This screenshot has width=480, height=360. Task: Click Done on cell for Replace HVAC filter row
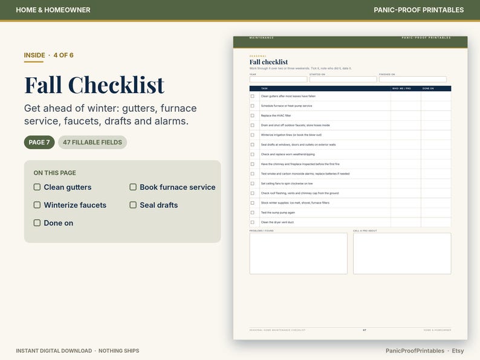(436, 115)
